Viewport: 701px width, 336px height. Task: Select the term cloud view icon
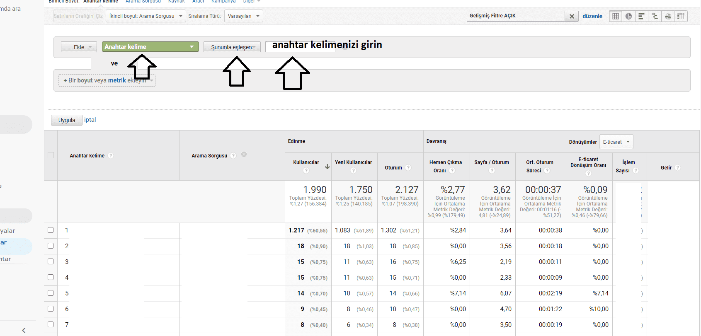coord(668,16)
